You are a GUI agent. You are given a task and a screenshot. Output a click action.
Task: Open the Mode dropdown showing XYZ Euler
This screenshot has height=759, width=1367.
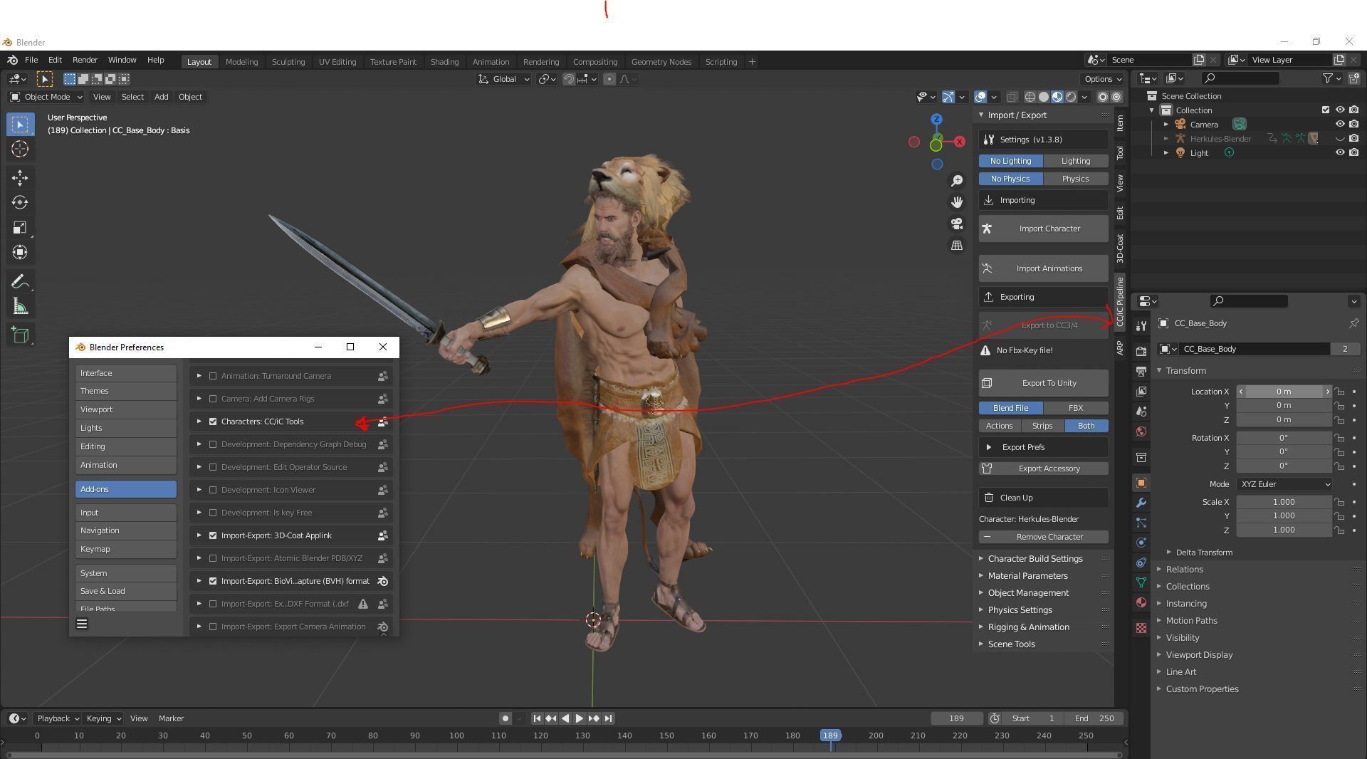[x=1284, y=483]
